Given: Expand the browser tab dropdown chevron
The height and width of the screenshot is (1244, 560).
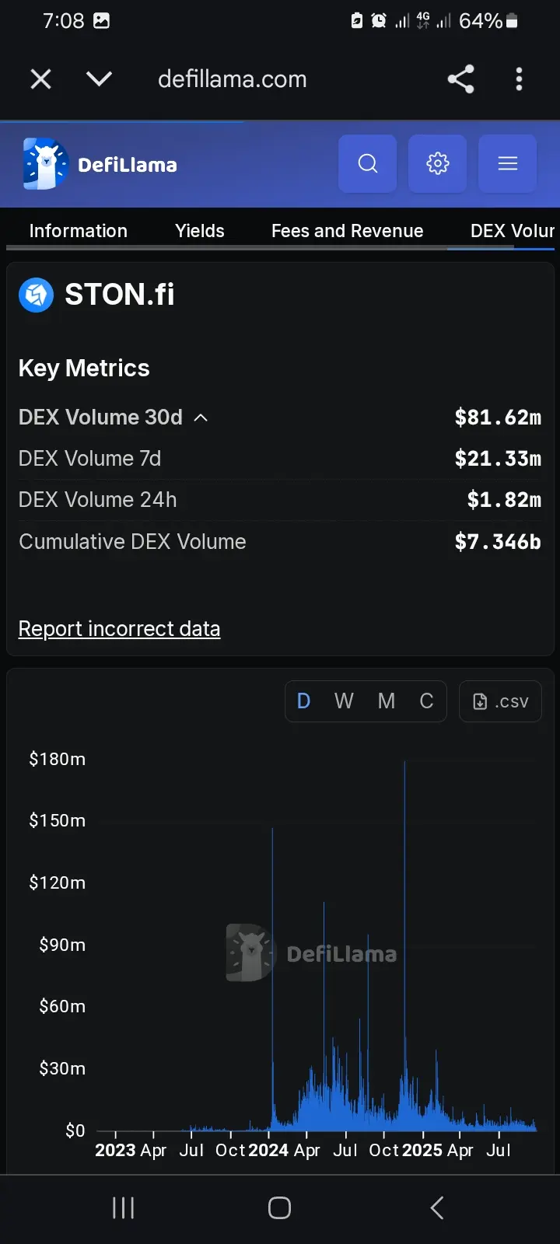Looking at the screenshot, I should pyautogui.click(x=99, y=79).
